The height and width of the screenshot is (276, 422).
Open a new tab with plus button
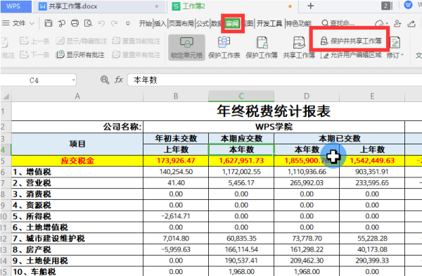311,6
